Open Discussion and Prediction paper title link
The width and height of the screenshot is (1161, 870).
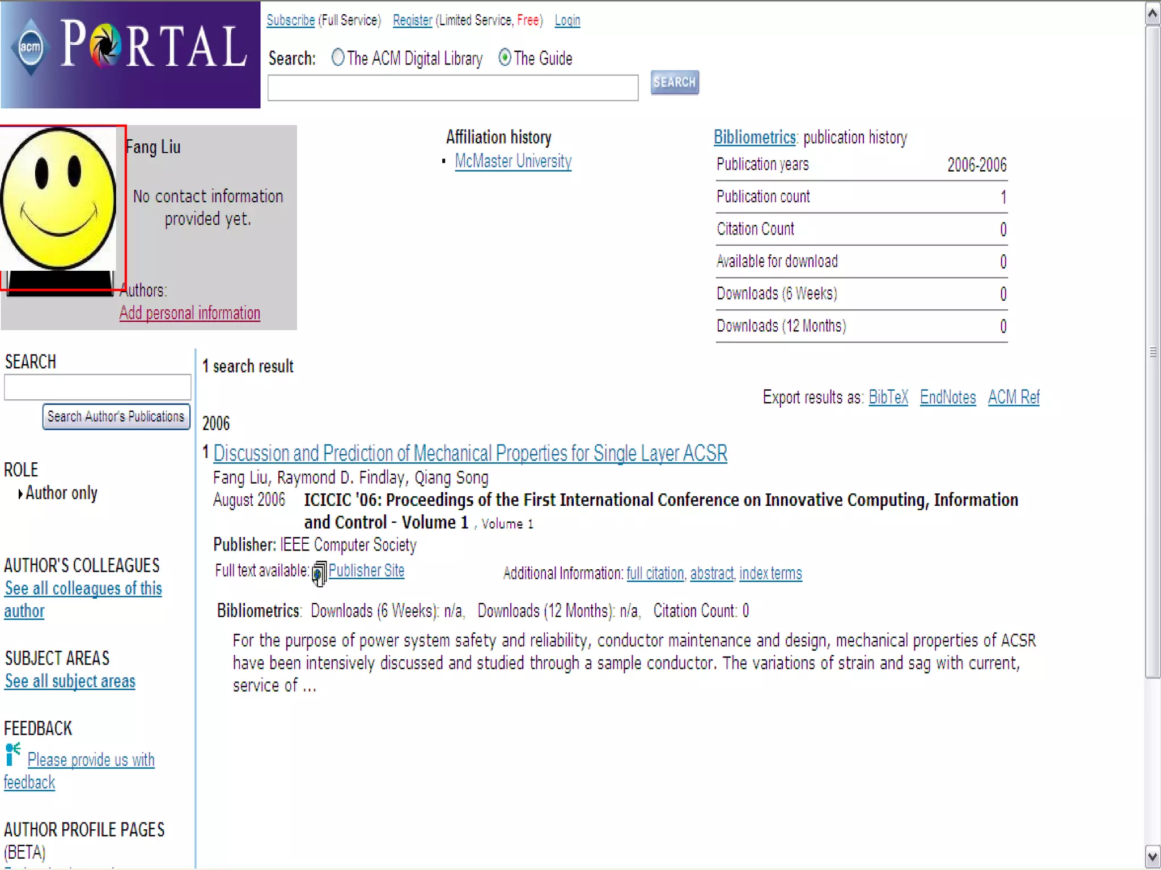coord(470,453)
